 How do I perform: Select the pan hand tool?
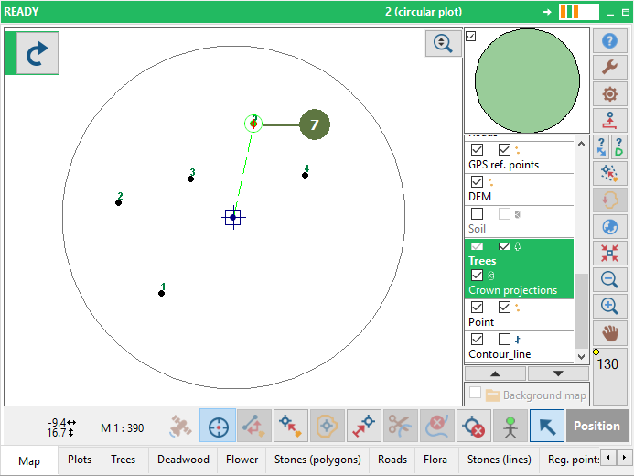click(x=609, y=333)
